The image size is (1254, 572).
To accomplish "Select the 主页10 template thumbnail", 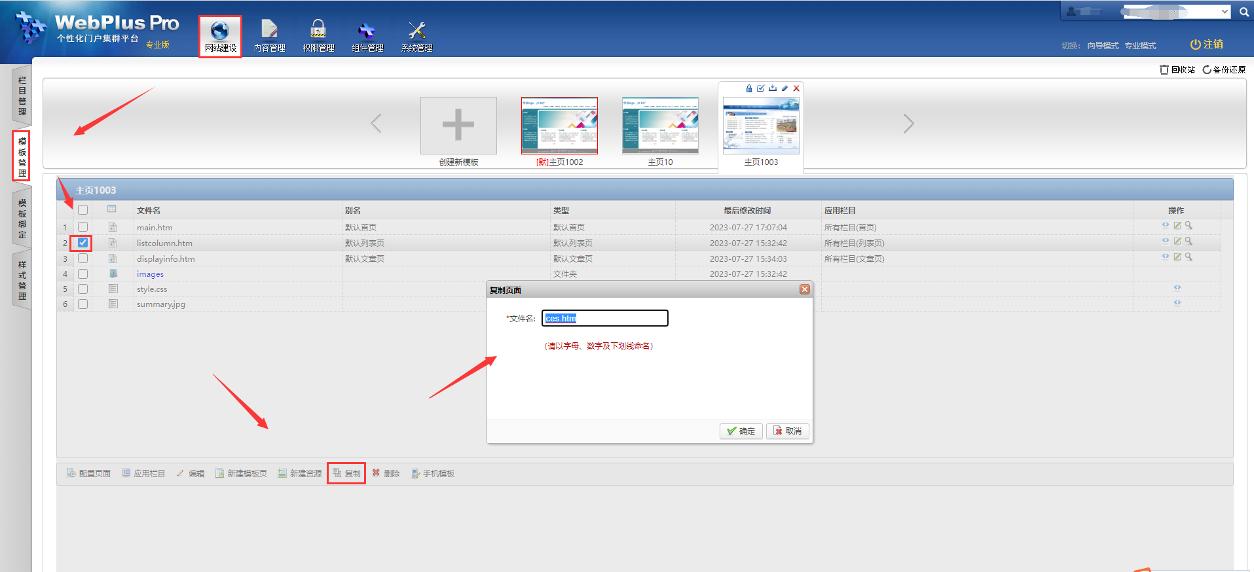I will tap(660, 126).
